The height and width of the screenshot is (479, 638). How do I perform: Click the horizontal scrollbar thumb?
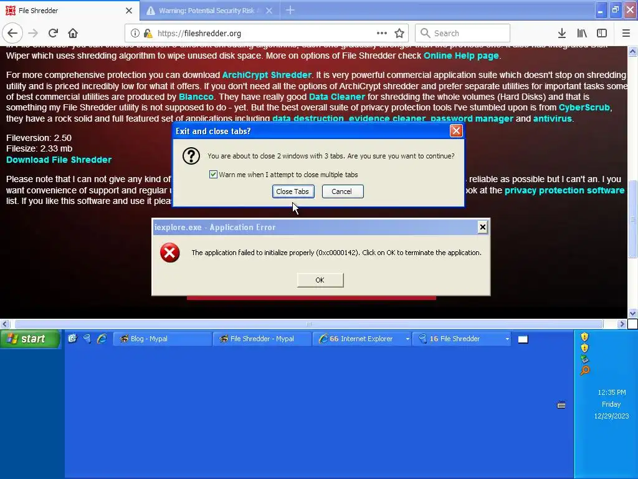pyautogui.click(x=309, y=324)
